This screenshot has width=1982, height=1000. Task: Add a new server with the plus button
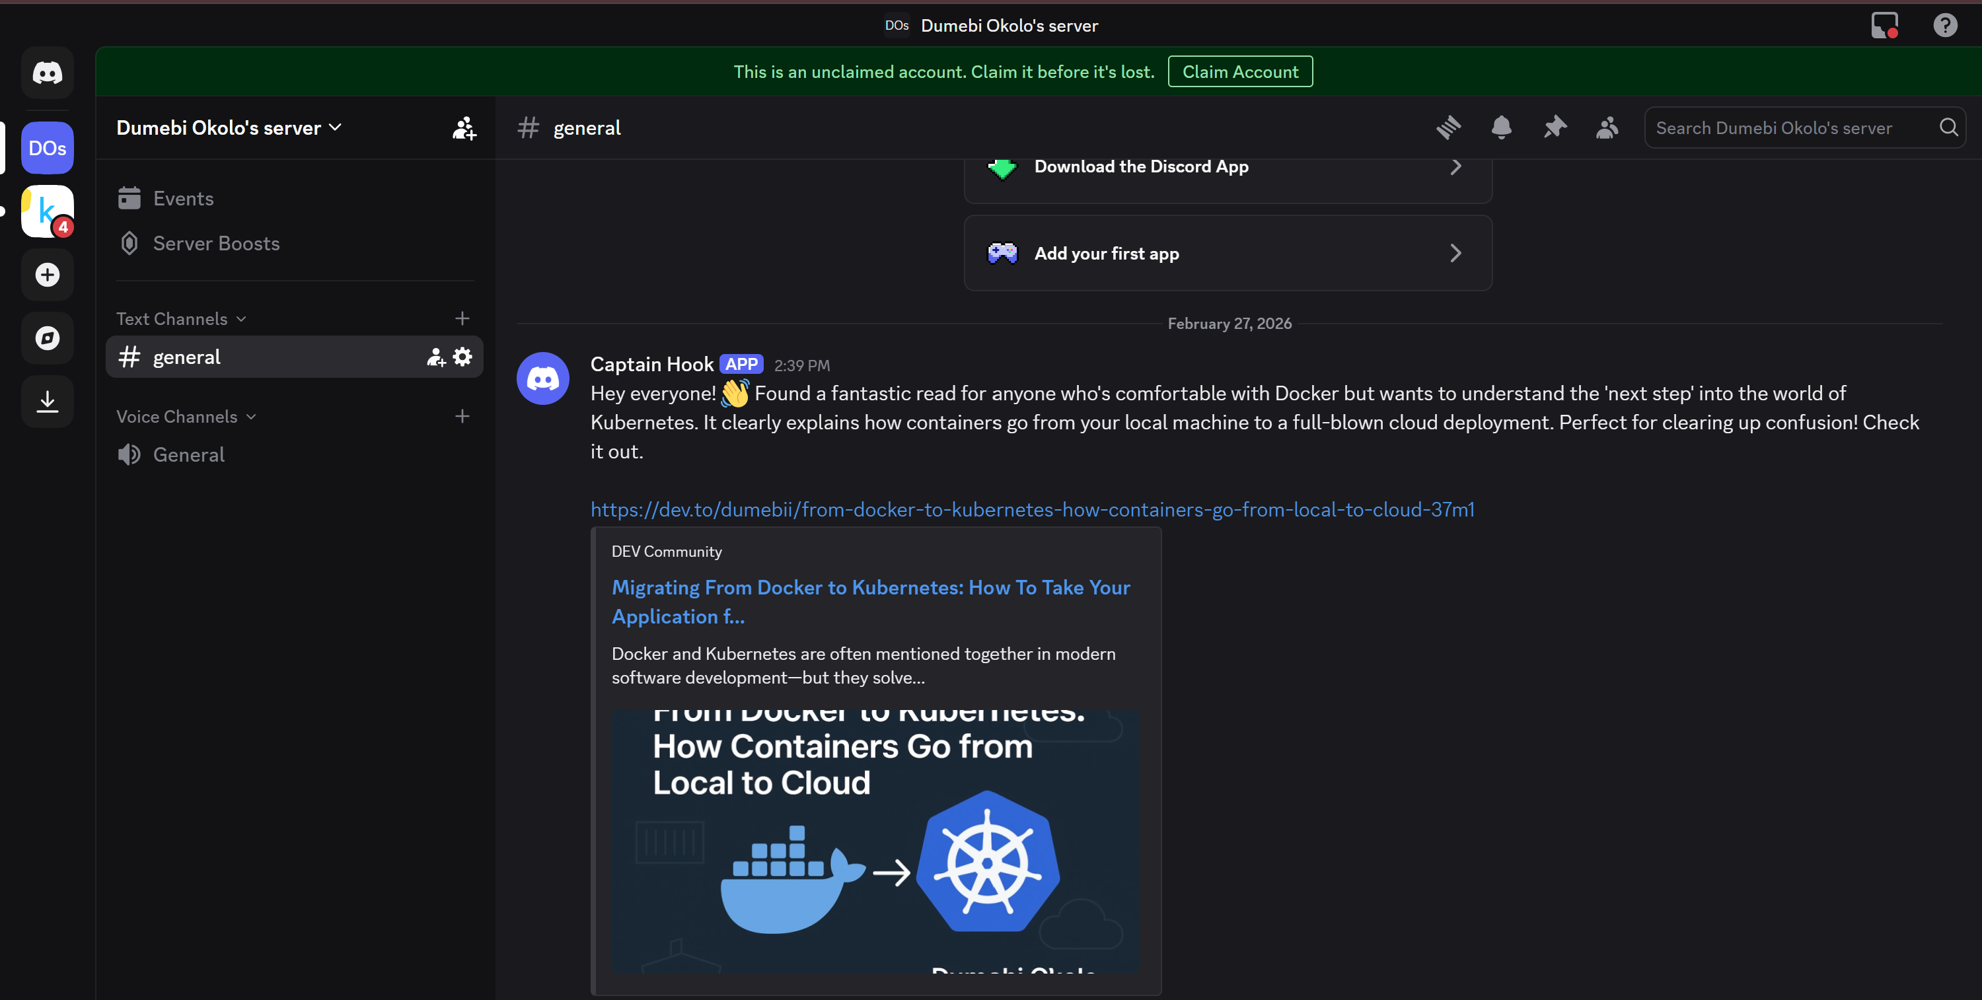(x=47, y=275)
